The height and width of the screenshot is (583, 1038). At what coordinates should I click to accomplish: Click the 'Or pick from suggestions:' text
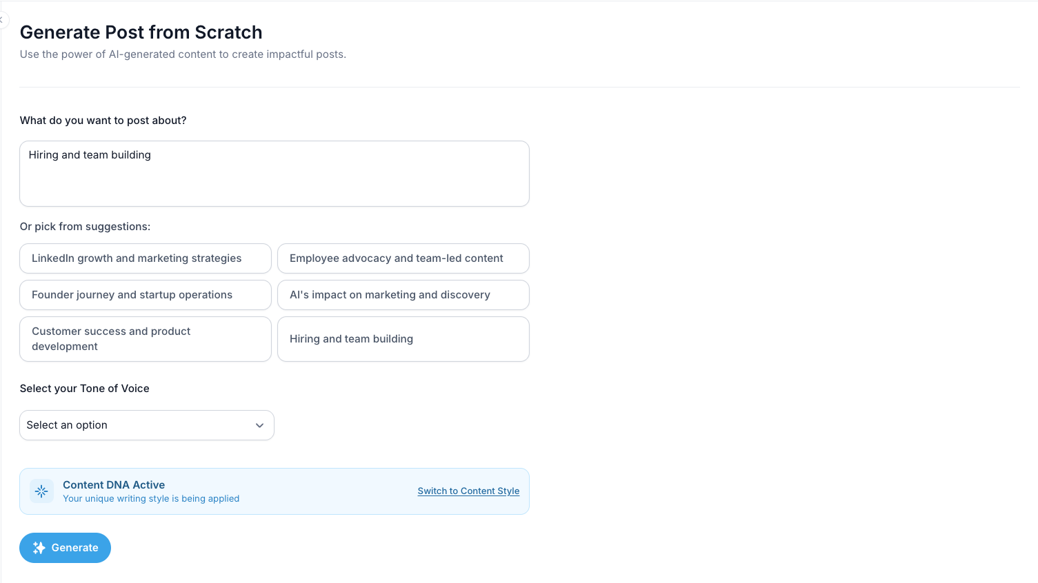(85, 227)
